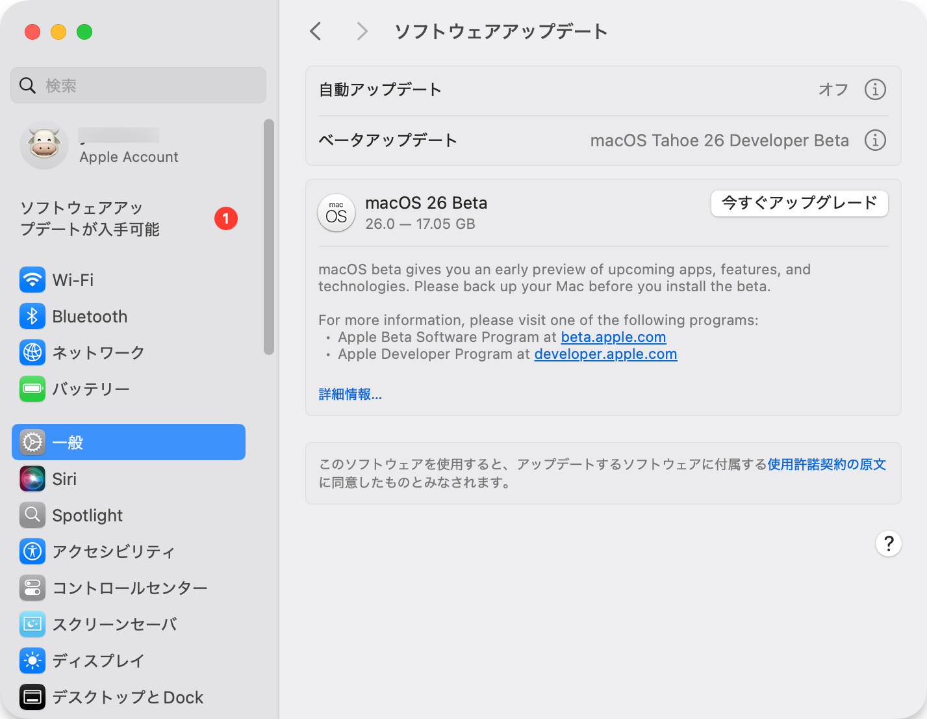Click Apple Account label

tap(129, 157)
